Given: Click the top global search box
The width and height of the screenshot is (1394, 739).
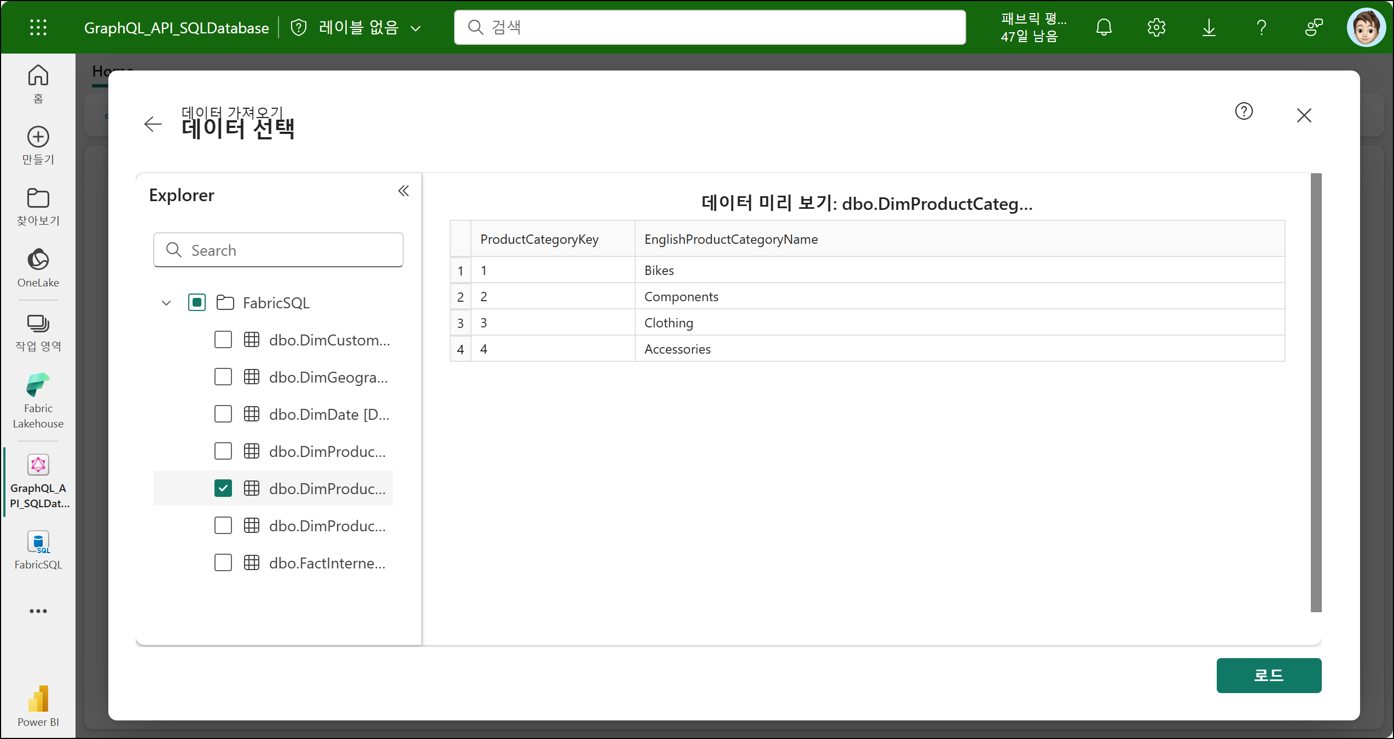Looking at the screenshot, I should pyautogui.click(x=710, y=27).
